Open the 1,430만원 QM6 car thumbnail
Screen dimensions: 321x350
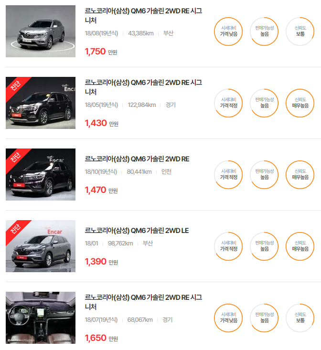[x=41, y=103]
